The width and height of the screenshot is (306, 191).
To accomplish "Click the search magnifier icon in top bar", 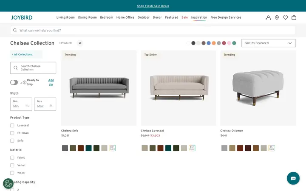I will click(15, 30).
